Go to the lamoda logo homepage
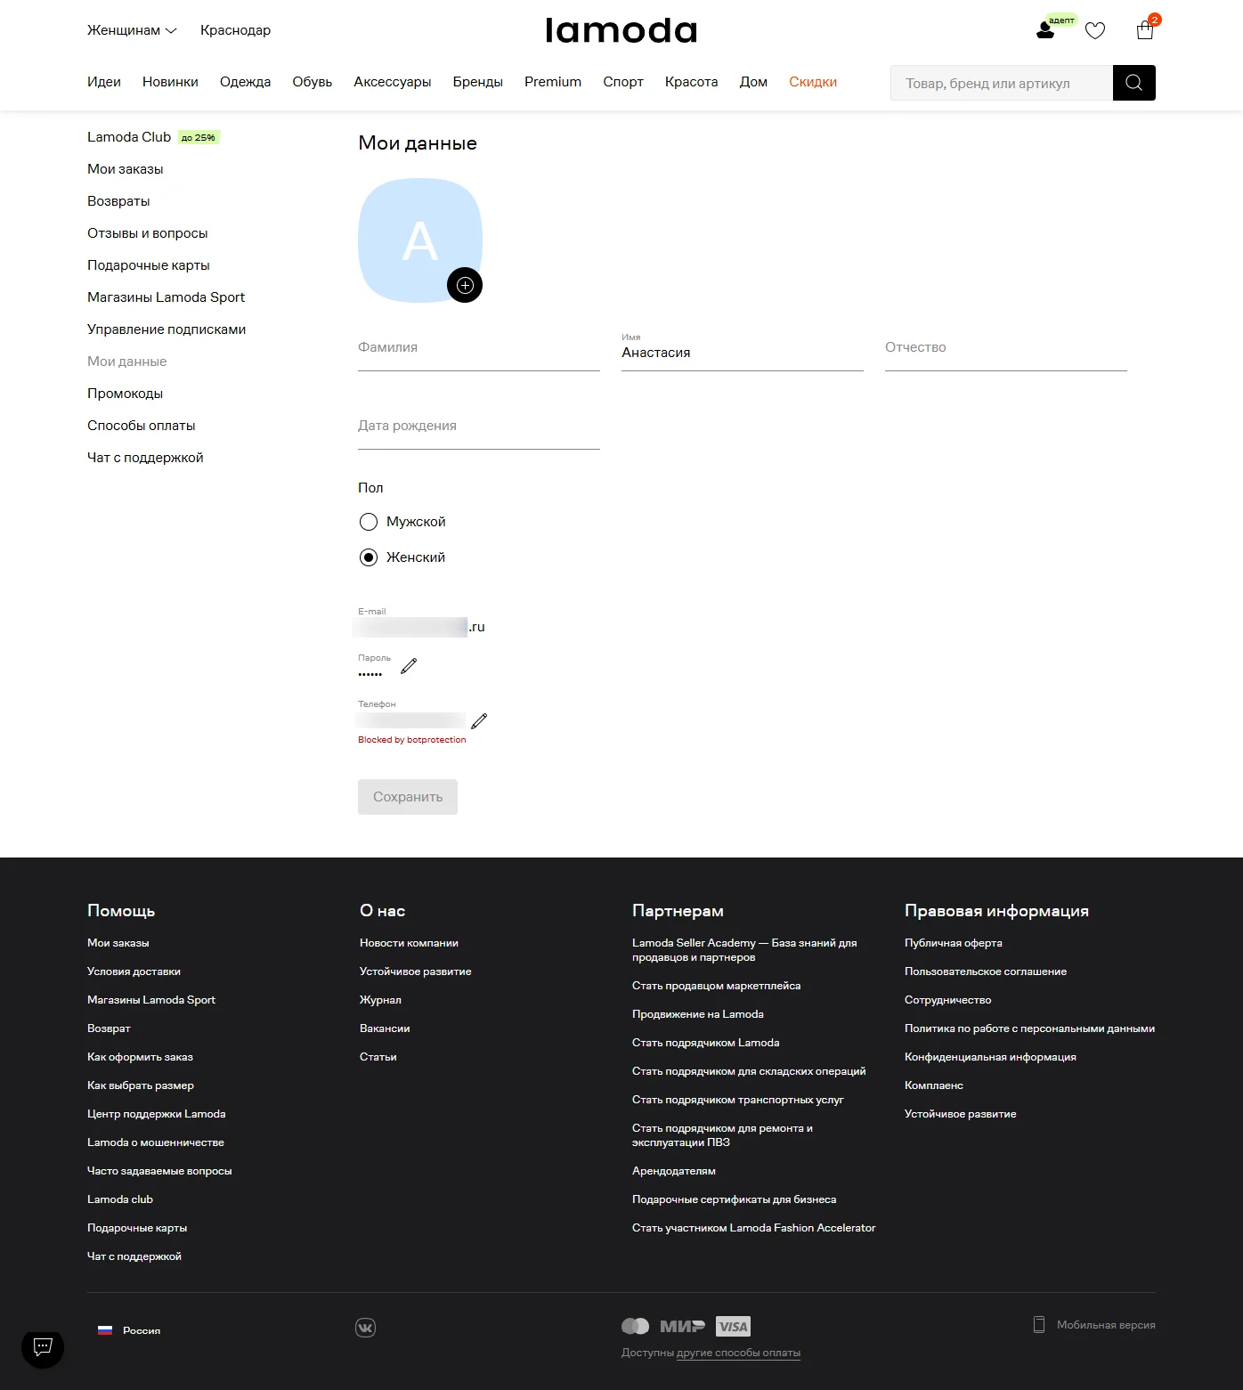 pos(621,31)
